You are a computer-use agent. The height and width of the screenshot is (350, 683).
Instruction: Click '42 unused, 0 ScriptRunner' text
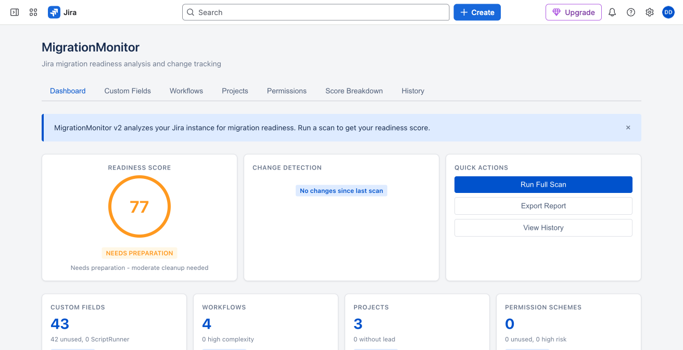(x=90, y=339)
